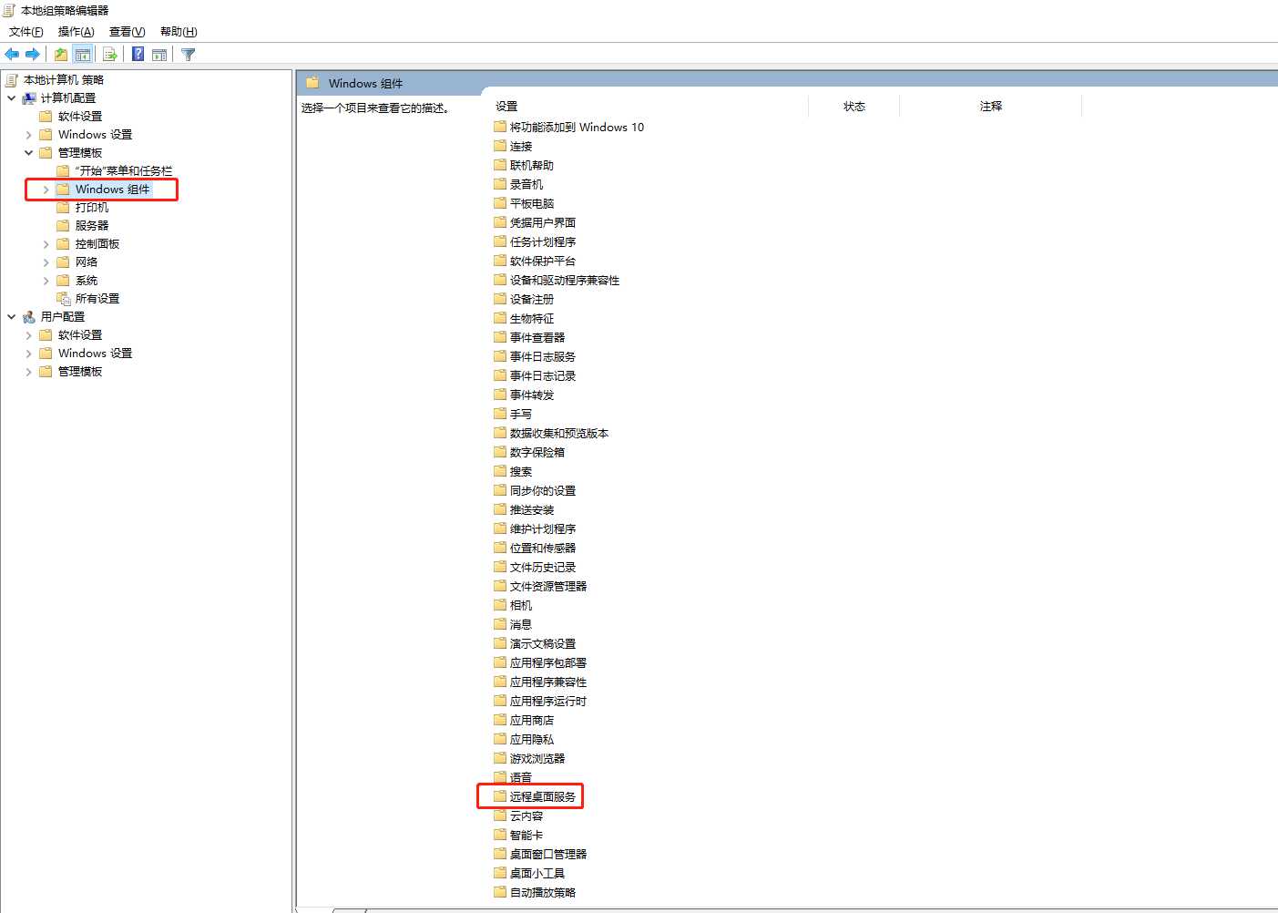Viewport: 1278px width, 913px height.
Task: Open the 操作(A) menu
Action: [77, 32]
